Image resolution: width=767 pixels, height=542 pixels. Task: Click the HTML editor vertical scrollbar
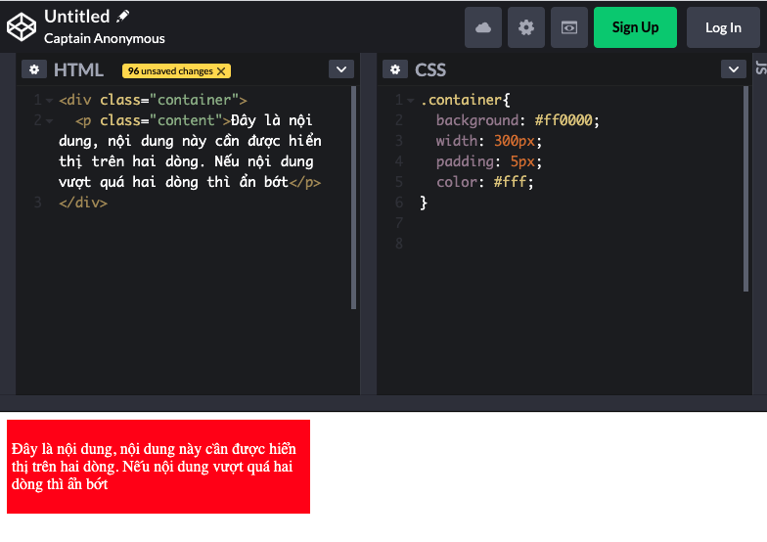point(354,196)
